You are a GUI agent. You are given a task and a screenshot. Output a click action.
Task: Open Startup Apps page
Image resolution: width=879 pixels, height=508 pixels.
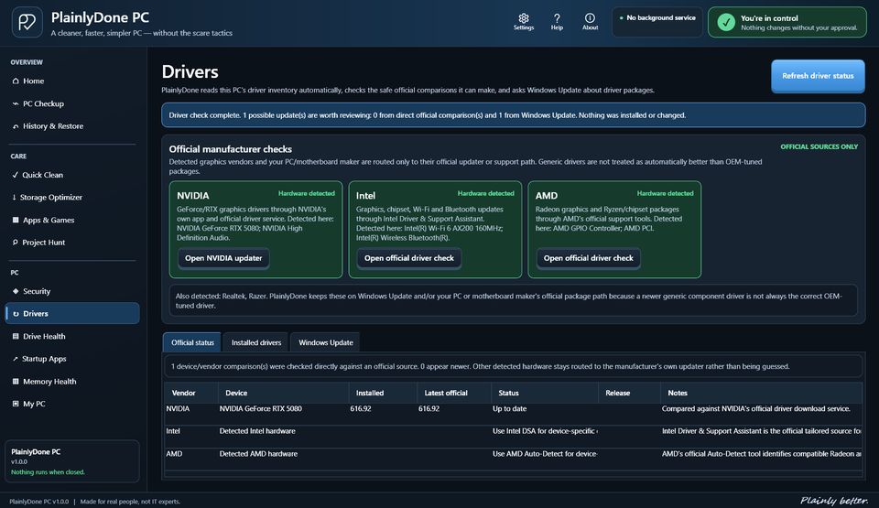click(71, 359)
